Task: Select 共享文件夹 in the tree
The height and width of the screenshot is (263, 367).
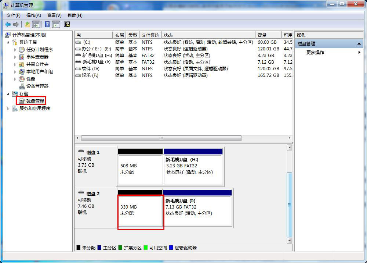Action: click(37, 64)
